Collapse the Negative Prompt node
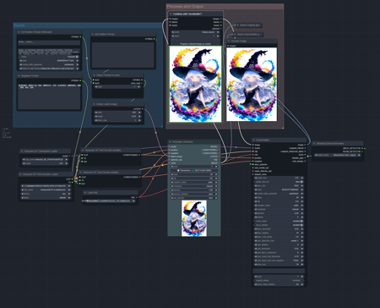The height and width of the screenshot is (308, 380). (19, 76)
